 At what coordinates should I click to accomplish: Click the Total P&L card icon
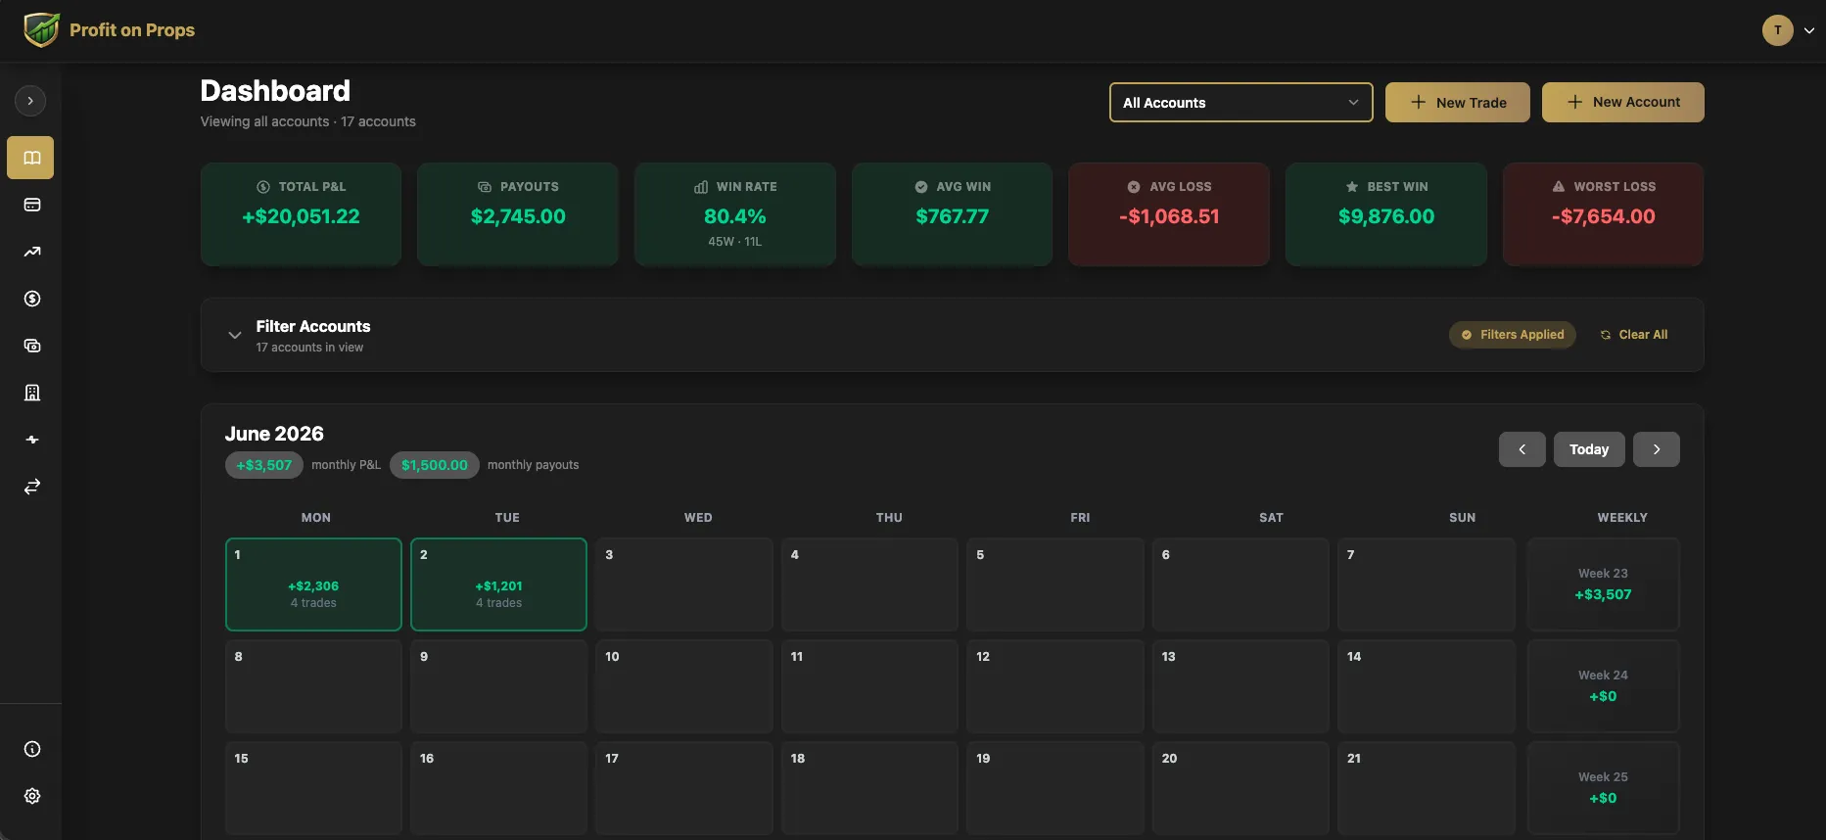(x=263, y=187)
